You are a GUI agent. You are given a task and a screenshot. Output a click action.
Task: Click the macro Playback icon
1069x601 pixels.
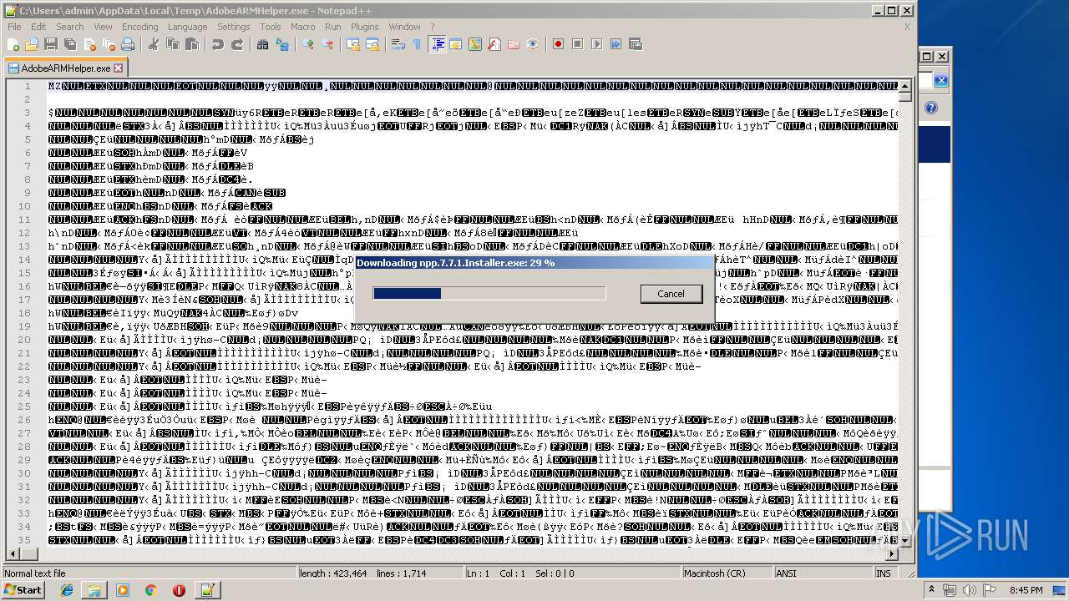597,44
